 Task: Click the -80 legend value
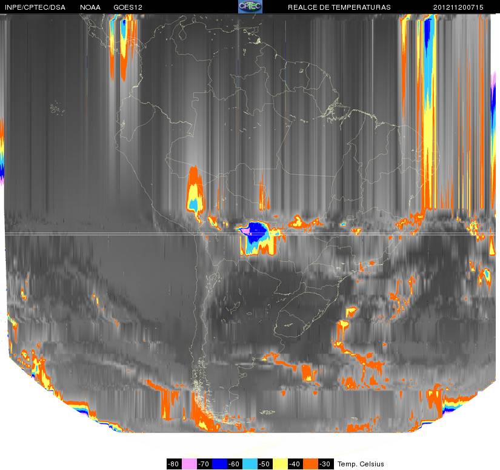point(174,464)
